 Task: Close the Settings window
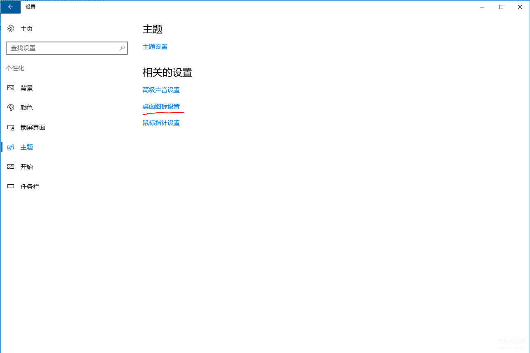click(x=520, y=7)
